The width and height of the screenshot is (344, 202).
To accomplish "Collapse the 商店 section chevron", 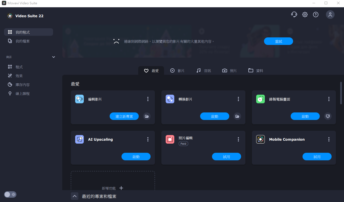I will tap(54, 57).
